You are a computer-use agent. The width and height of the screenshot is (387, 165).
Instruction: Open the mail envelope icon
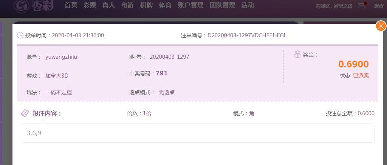362,6
